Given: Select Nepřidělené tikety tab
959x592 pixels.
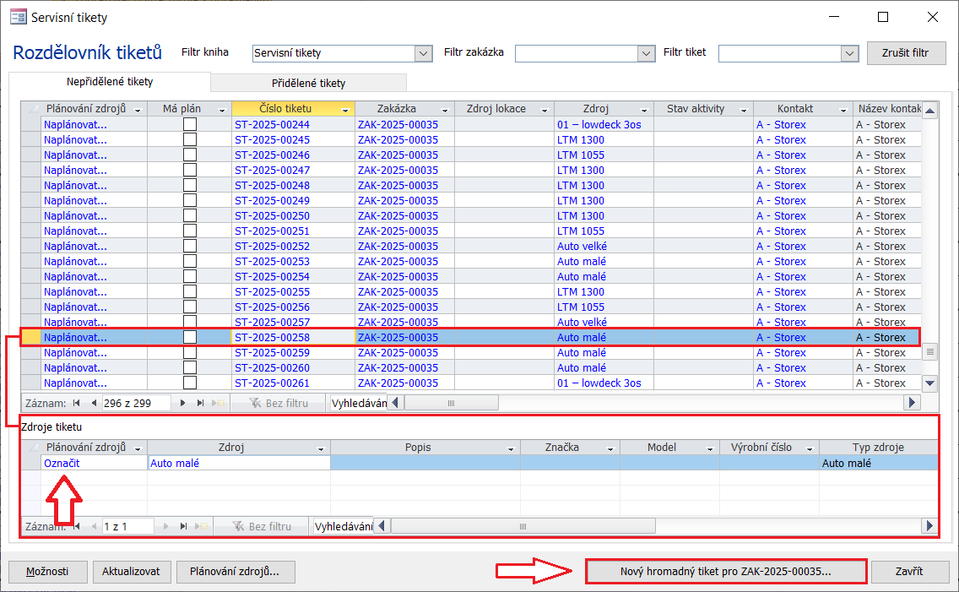Looking at the screenshot, I should [110, 82].
